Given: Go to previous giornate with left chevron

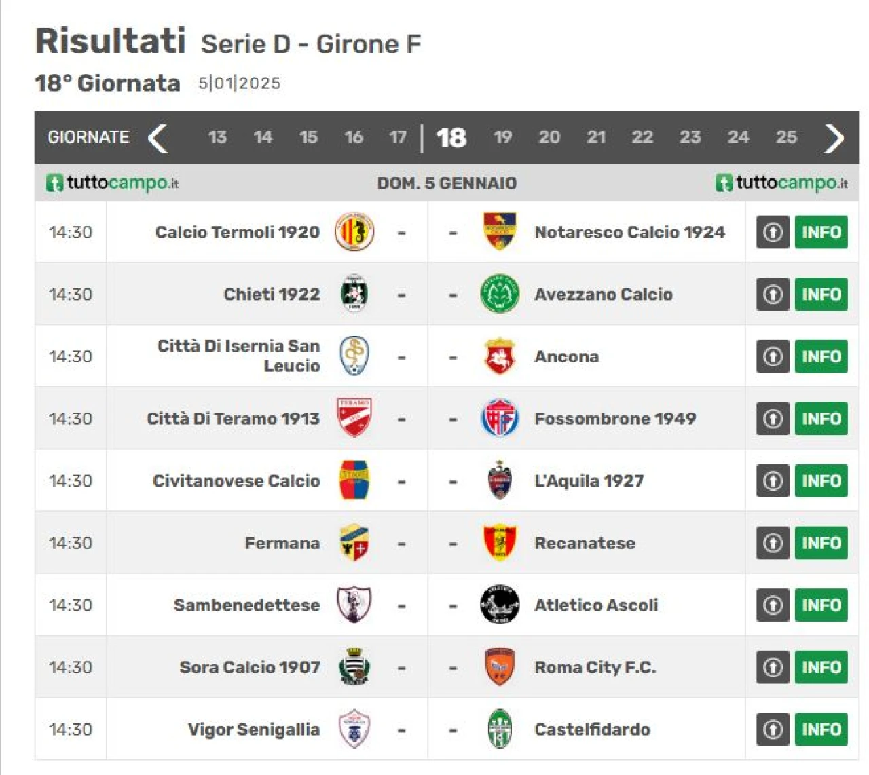Looking at the screenshot, I should pyautogui.click(x=158, y=138).
